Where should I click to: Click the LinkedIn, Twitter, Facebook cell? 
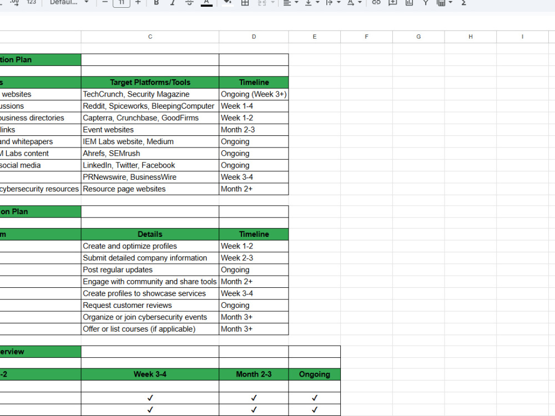150,165
